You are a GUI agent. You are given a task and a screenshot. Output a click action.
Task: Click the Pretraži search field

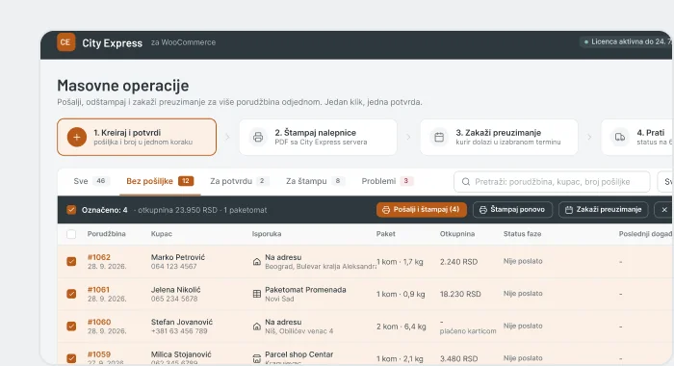click(552, 182)
